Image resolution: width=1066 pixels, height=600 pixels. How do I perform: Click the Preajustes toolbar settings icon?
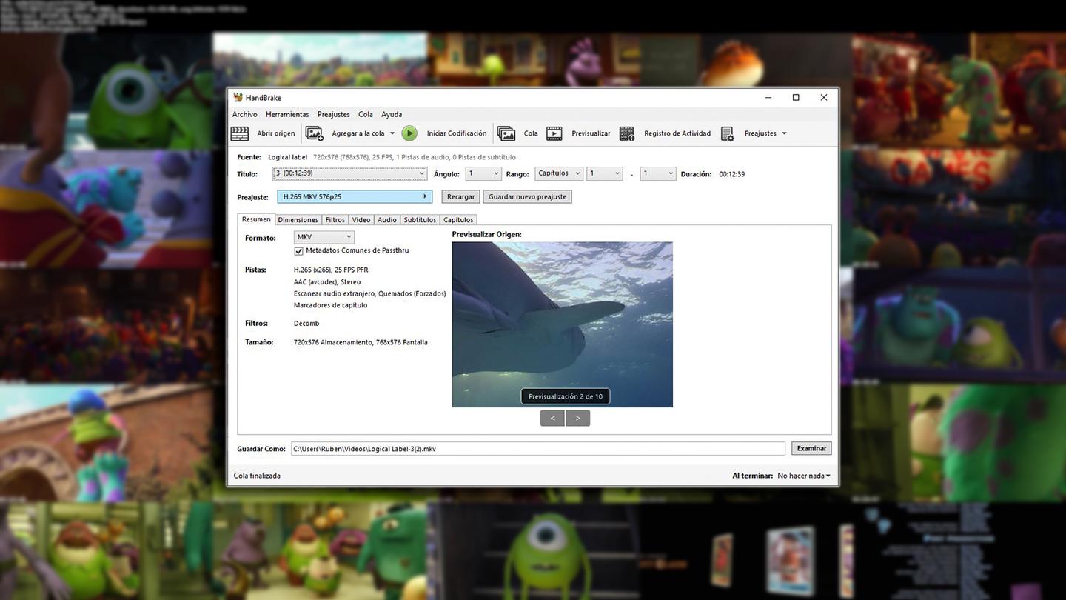point(728,134)
